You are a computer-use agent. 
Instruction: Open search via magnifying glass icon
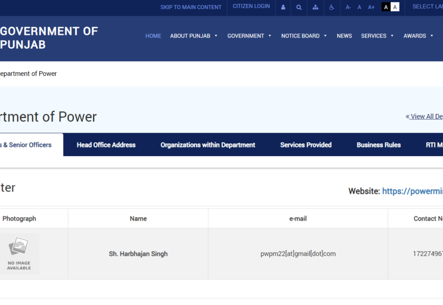coord(299,7)
